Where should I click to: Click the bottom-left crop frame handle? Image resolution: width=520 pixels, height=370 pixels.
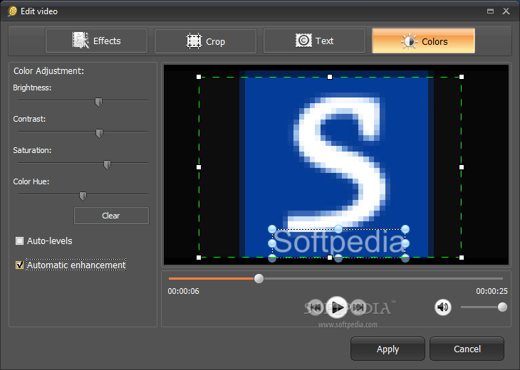point(199,258)
